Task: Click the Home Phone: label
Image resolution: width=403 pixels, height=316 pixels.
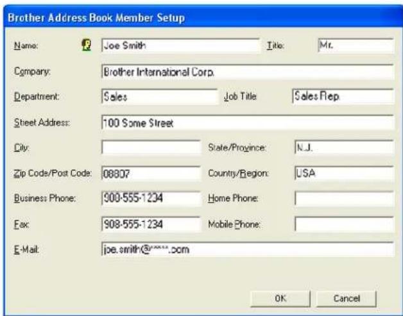Action: tap(233, 198)
